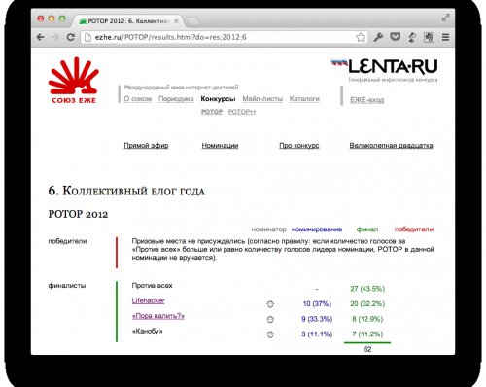Close the РОТОР 2012 browser tab
Viewport: 486px width, 387px height.
176,21
